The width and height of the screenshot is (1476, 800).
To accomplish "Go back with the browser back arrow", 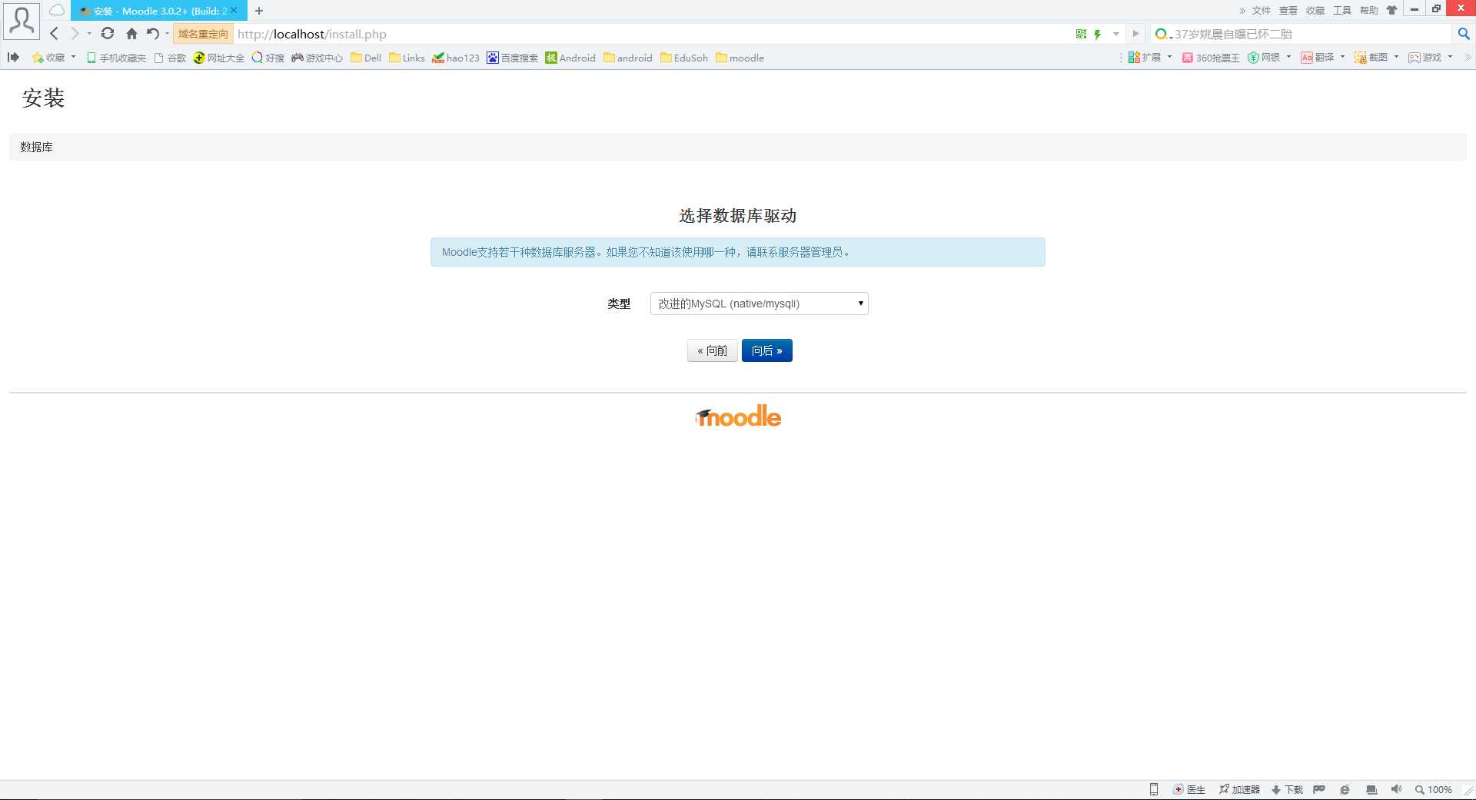I will 54,34.
